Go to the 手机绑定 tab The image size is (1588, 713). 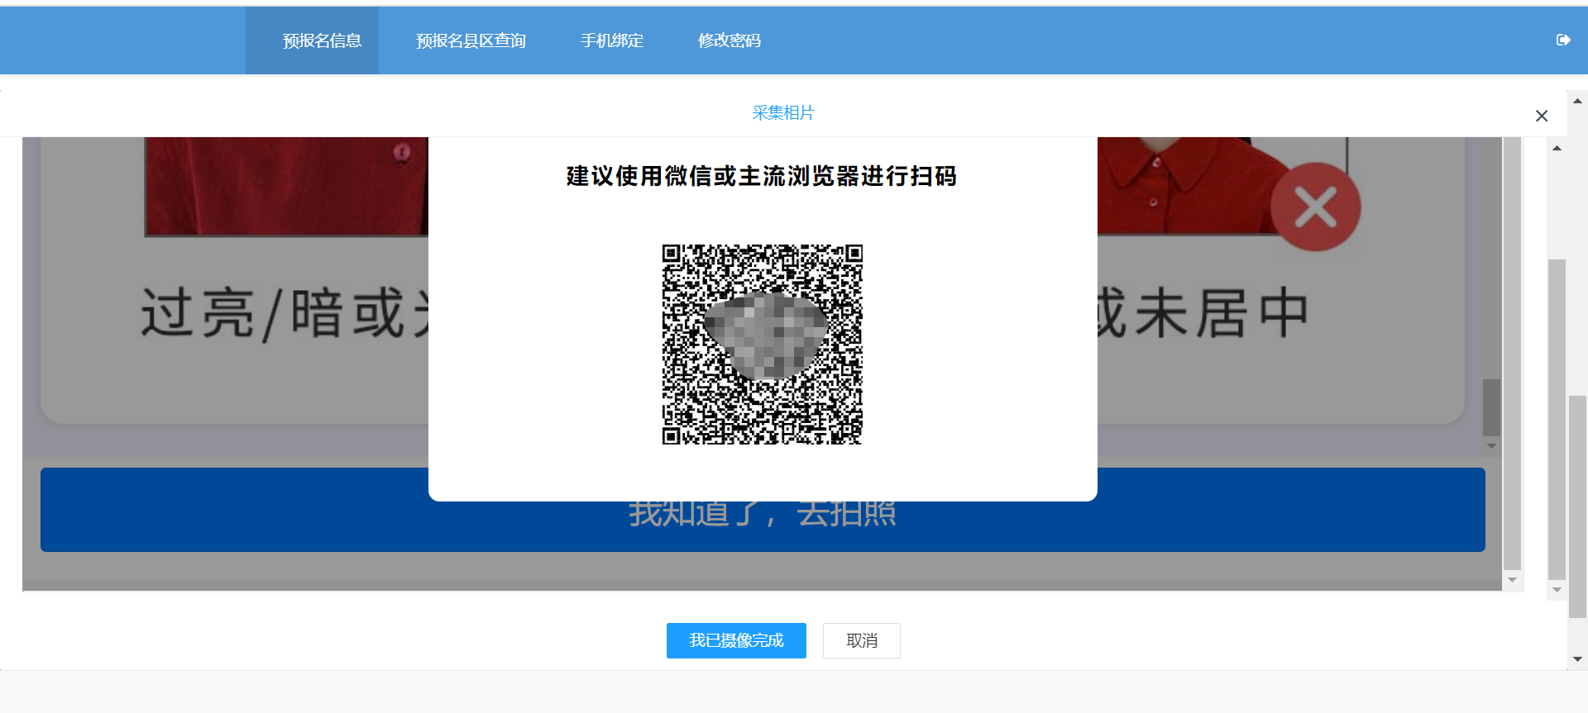tap(611, 40)
